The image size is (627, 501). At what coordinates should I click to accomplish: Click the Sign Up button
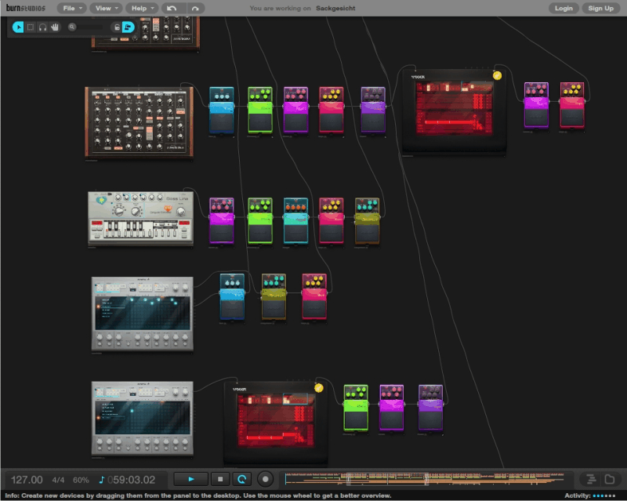coord(600,8)
